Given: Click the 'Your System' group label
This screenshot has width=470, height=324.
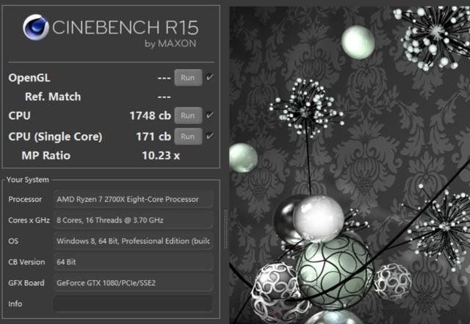Looking at the screenshot, I should 28,180.
